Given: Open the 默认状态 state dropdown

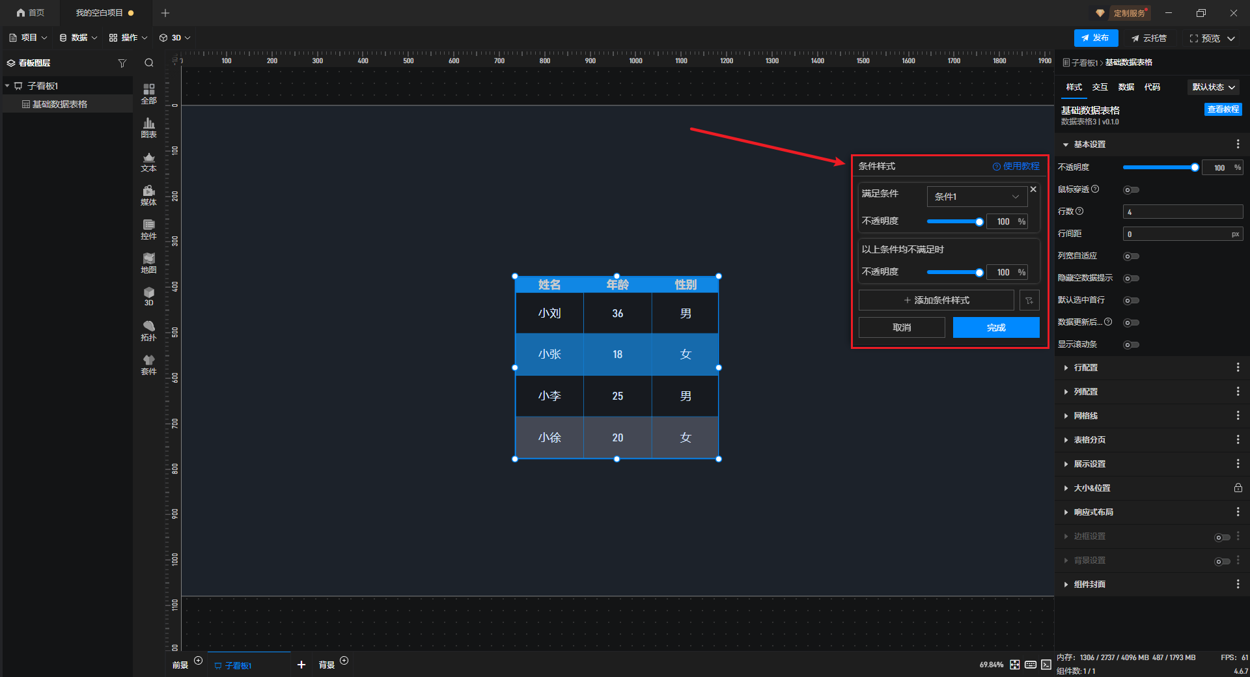Looking at the screenshot, I should 1214,87.
